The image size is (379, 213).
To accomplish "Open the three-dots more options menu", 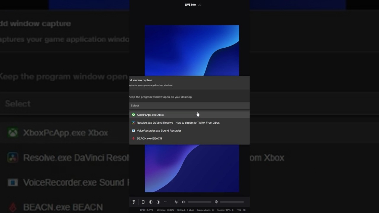I will point(166,202).
